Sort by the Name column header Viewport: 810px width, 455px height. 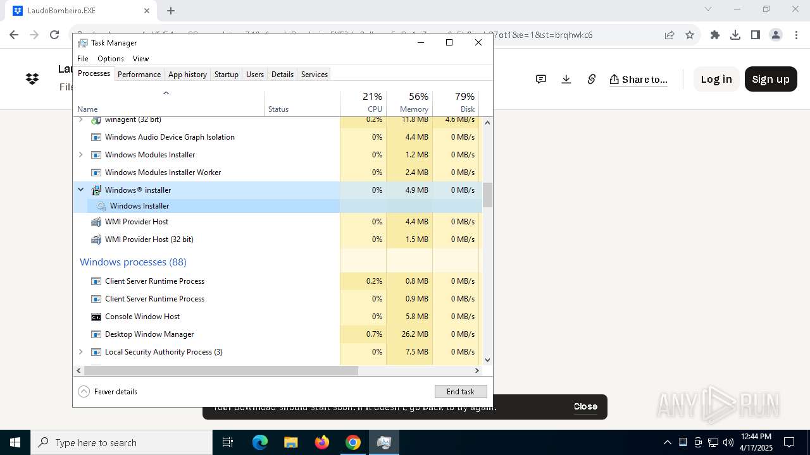tap(169, 103)
